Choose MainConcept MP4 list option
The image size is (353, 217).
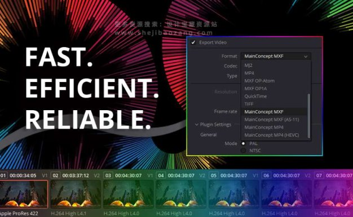(x=264, y=127)
